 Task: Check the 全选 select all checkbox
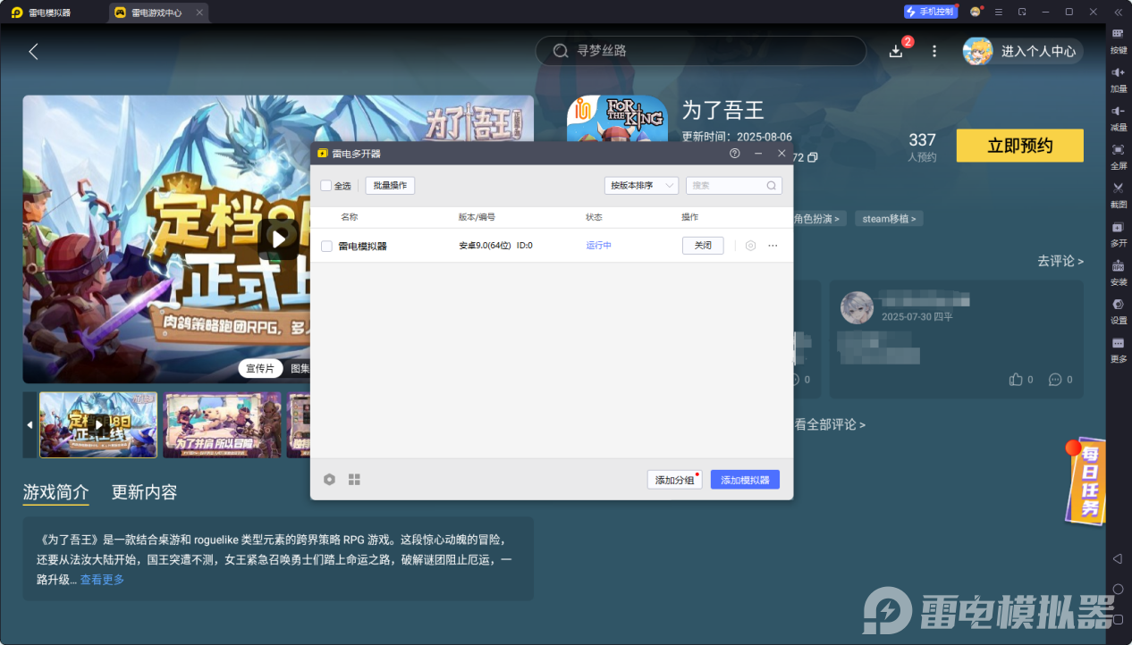326,186
